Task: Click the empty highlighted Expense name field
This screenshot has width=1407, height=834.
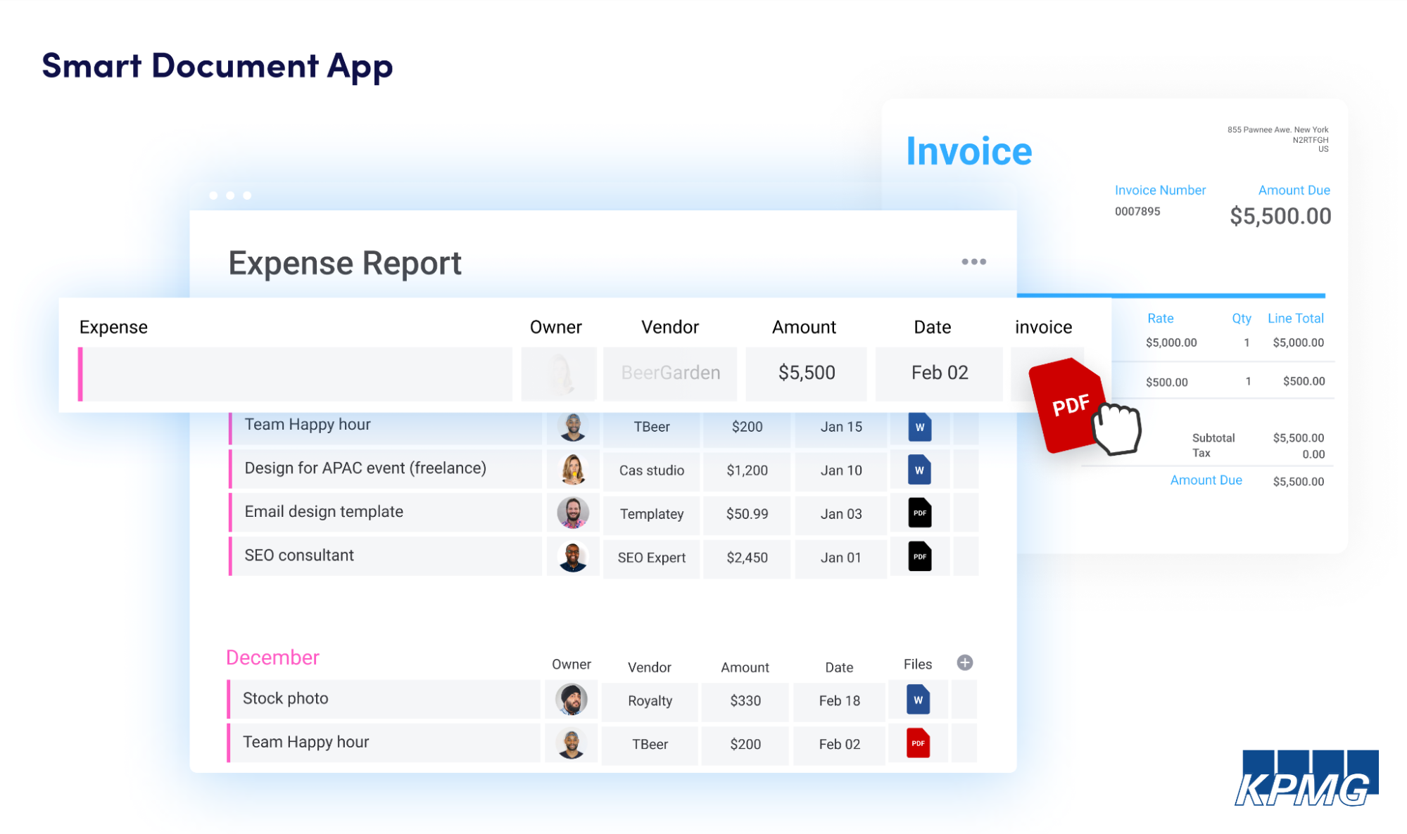Action: [x=297, y=374]
